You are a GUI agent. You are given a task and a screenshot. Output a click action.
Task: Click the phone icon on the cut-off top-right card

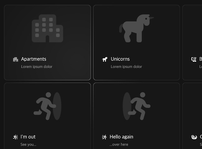click(x=194, y=60)
